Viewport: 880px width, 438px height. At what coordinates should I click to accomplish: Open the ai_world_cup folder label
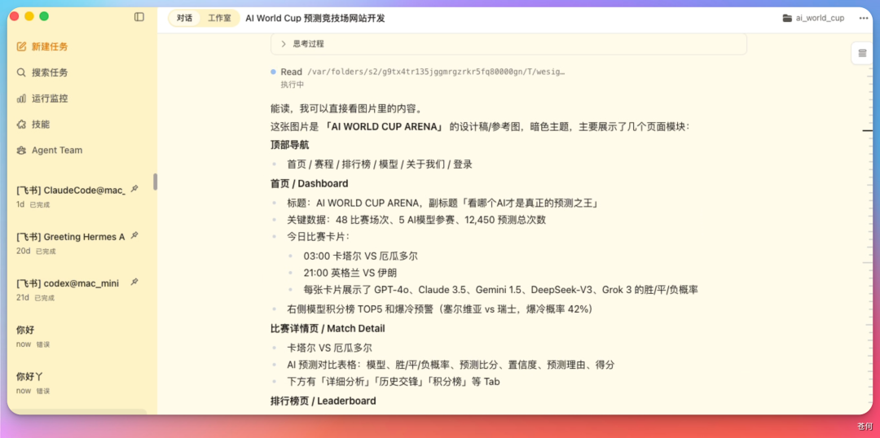[x=820, y=18]
